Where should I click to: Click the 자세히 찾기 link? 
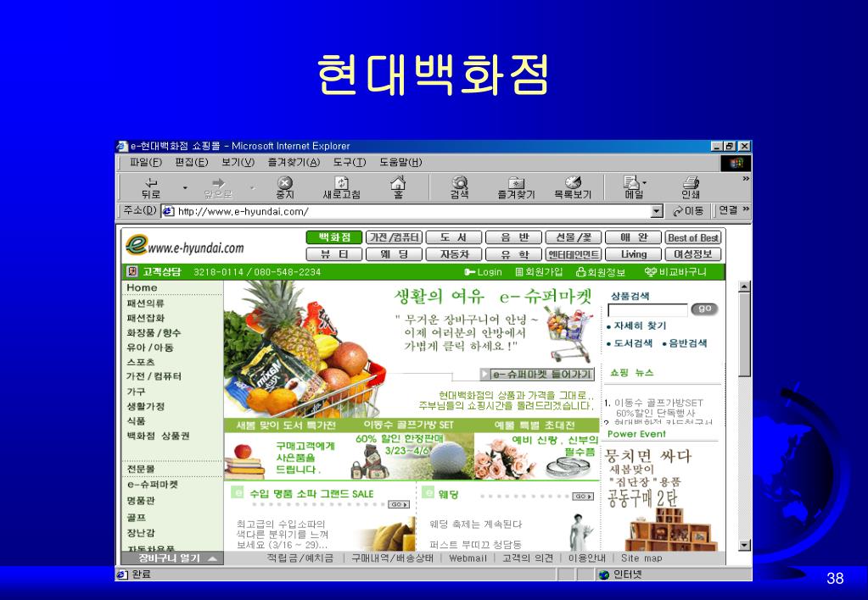640,325
